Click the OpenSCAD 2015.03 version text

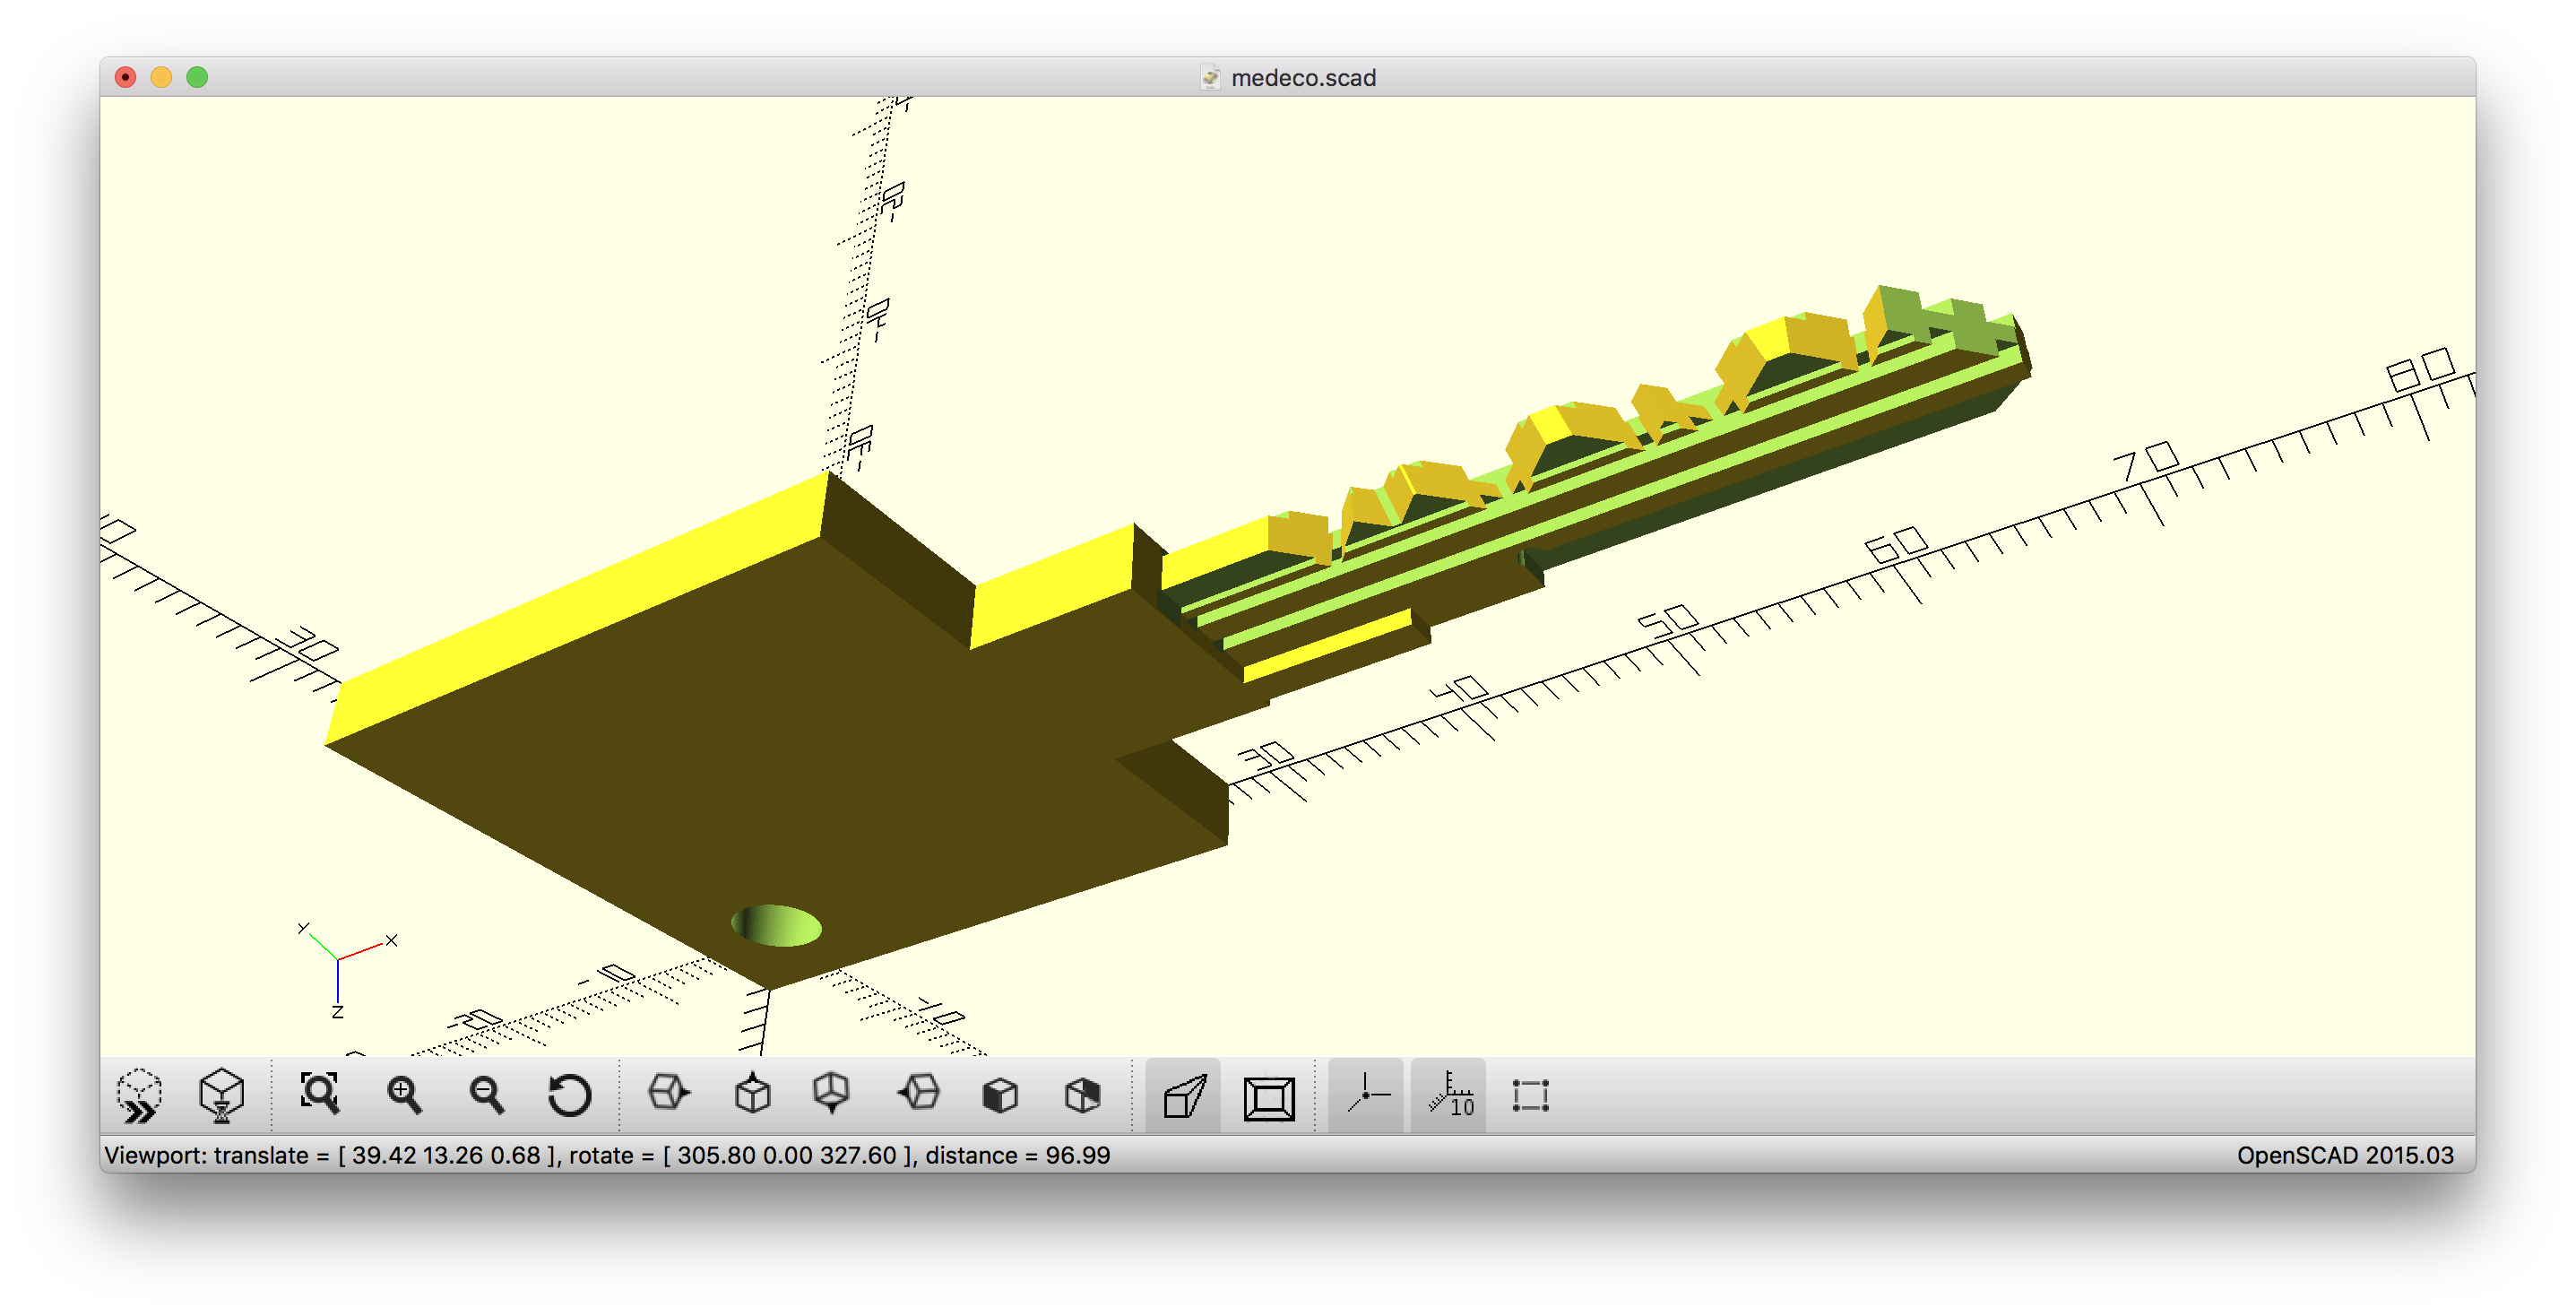[2345, 1155]
